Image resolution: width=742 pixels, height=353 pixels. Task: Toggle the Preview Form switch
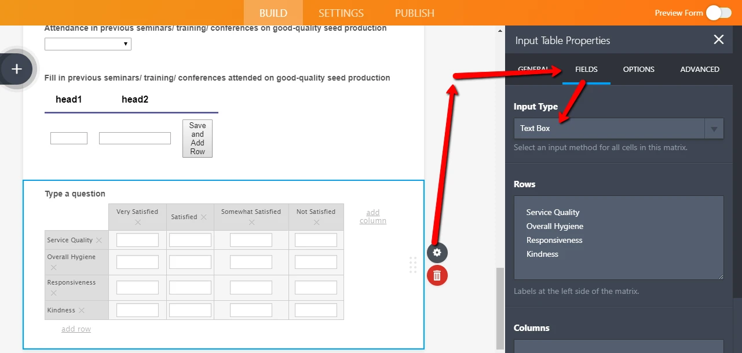tap(718, 13)
